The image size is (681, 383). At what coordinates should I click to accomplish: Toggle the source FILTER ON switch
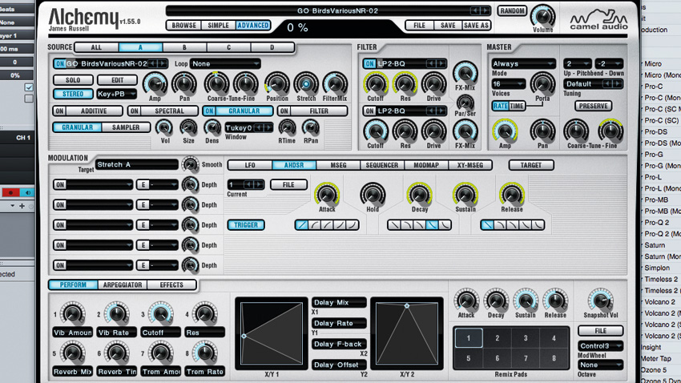(284, 111)
